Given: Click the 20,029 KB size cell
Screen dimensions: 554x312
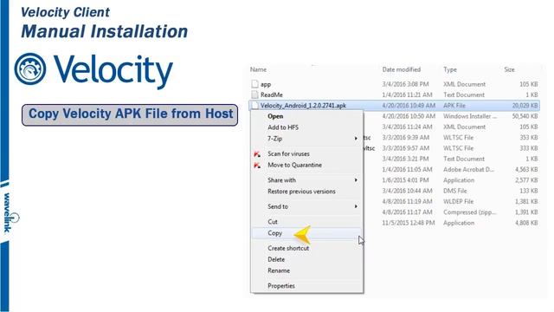Looking at the screenshot, I should [x=525, y=106].
